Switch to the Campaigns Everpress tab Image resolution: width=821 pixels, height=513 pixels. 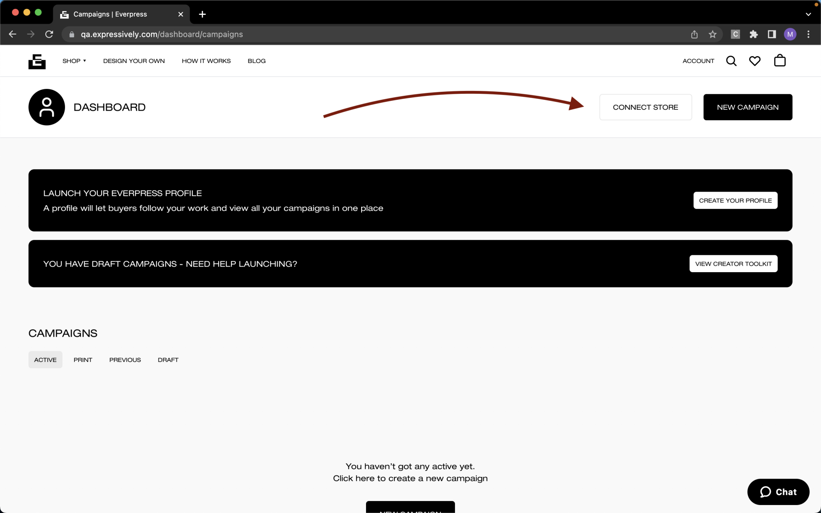click(109, 14)
